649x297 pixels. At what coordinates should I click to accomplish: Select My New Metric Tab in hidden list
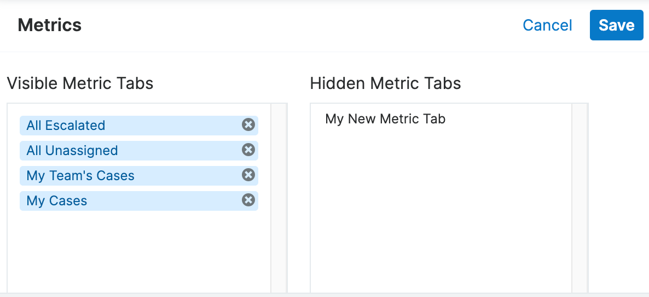tap(385, 119)
